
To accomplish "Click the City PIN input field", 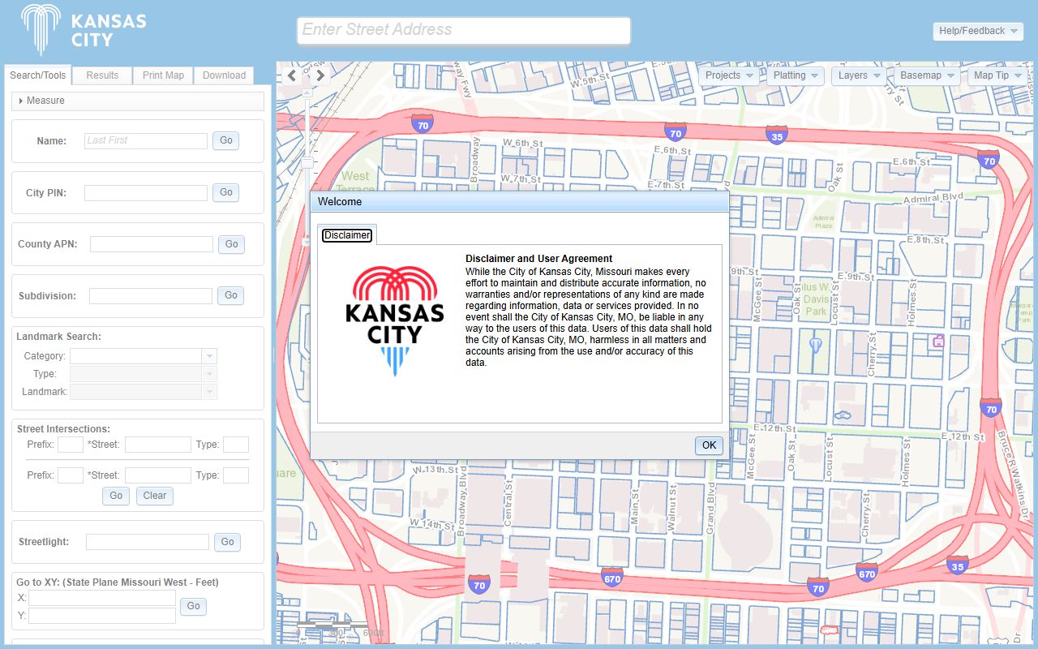I will [x=146, y=193].
